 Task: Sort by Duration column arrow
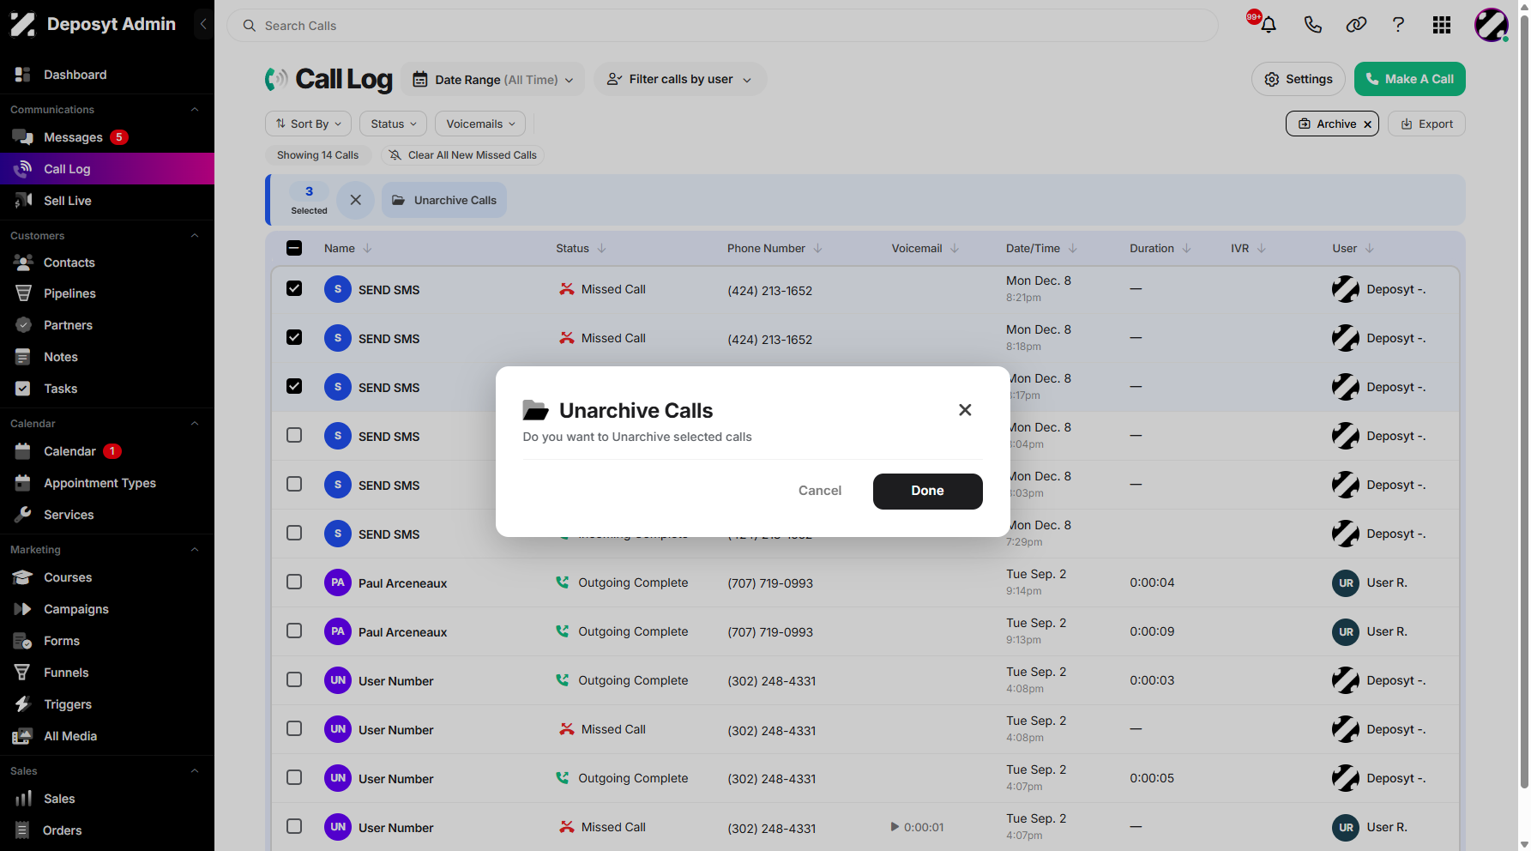1186,249
